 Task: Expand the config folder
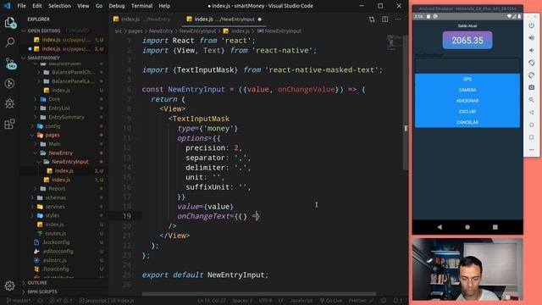pos(53,126)
